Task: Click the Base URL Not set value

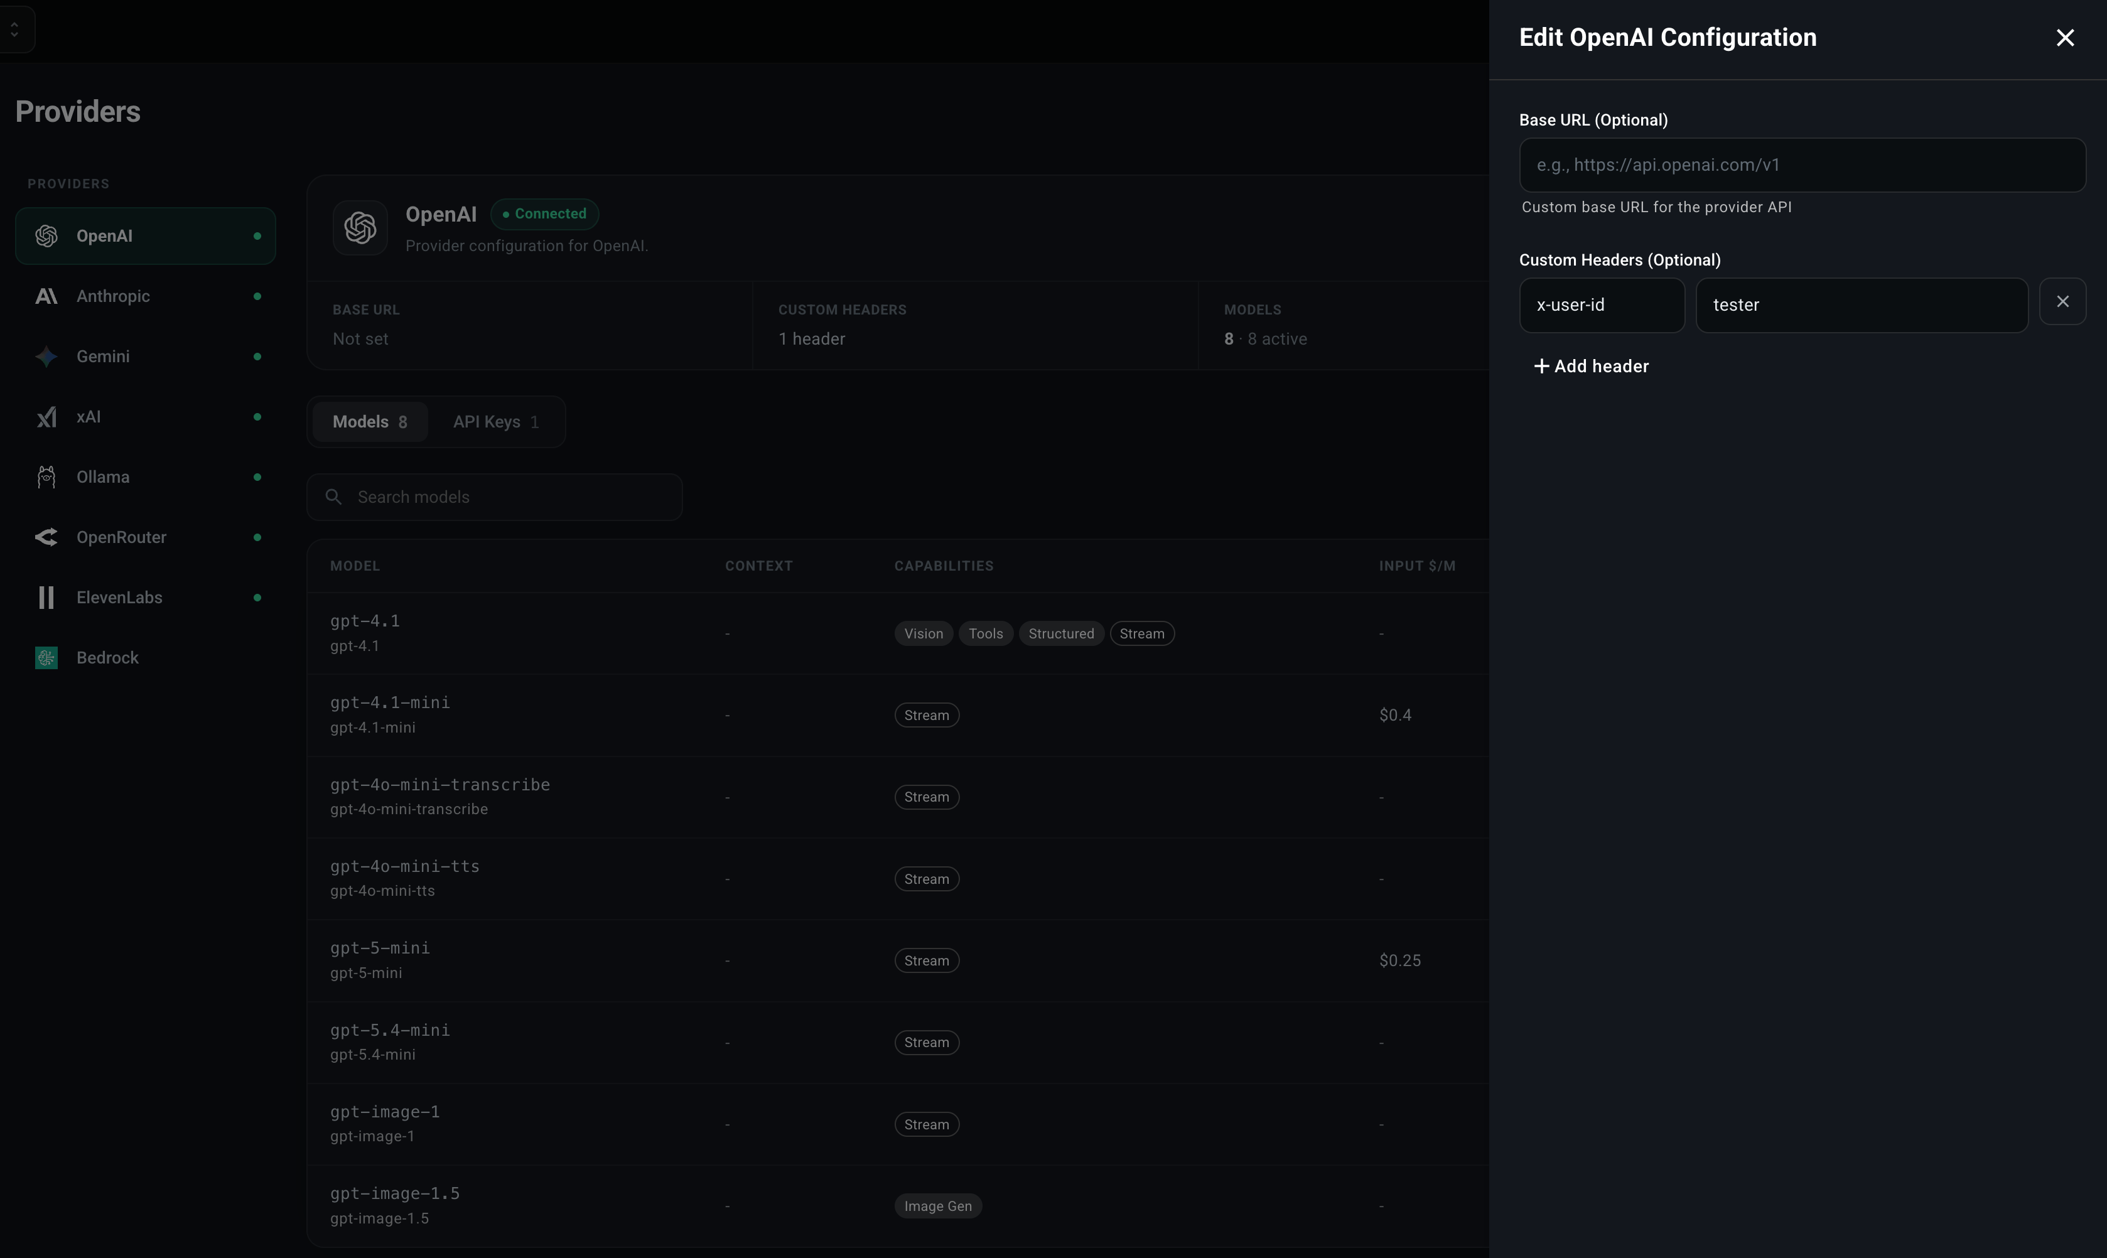Action: click(x=360, y=338)
